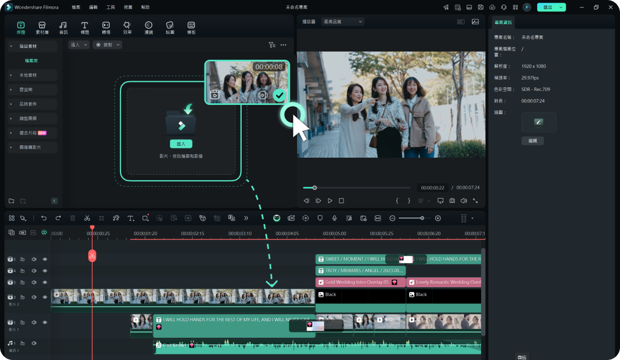The image size is (620, 360).
Task: Open the 檔案 menu
Action: click(76, 7)
